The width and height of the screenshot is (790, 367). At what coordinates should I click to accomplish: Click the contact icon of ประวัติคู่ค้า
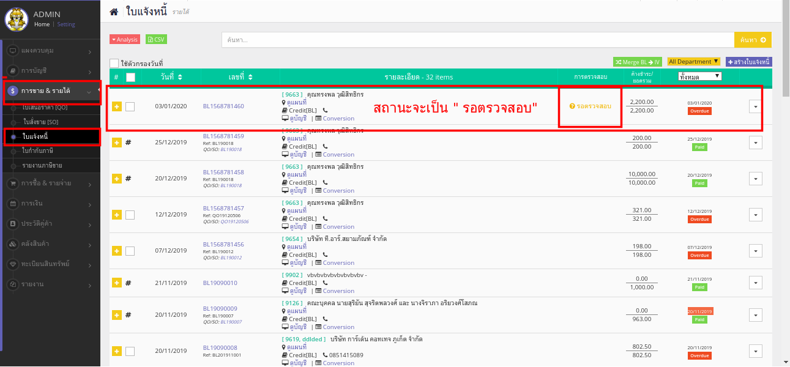pyautogui.click(x=13, y=223)
